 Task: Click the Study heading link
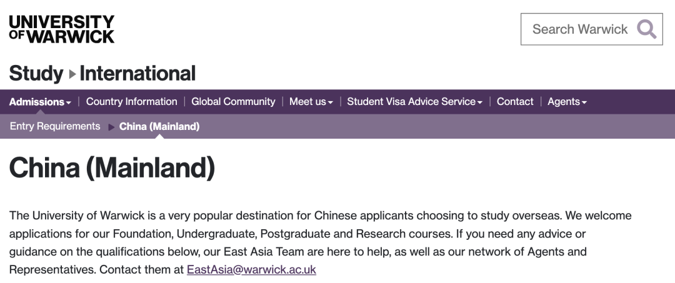(x=36, y=74)
